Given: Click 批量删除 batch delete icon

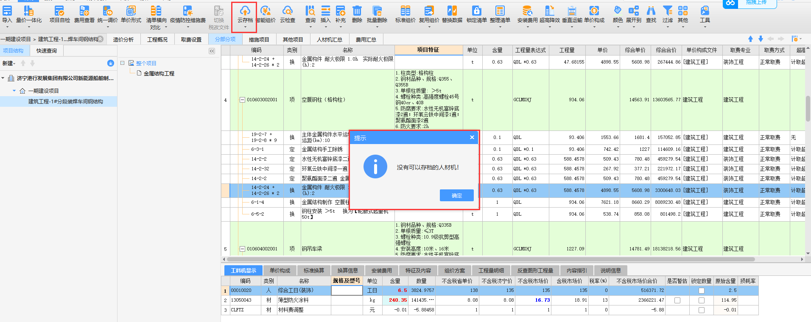Looking at the screenshot, I should click(377, 11).
